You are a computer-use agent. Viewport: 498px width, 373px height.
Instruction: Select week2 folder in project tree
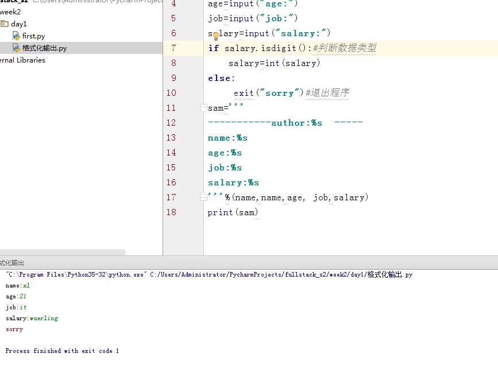tap(10, 12)
